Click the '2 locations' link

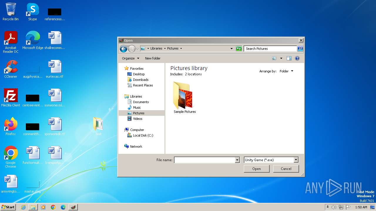(x=193, y=74)
